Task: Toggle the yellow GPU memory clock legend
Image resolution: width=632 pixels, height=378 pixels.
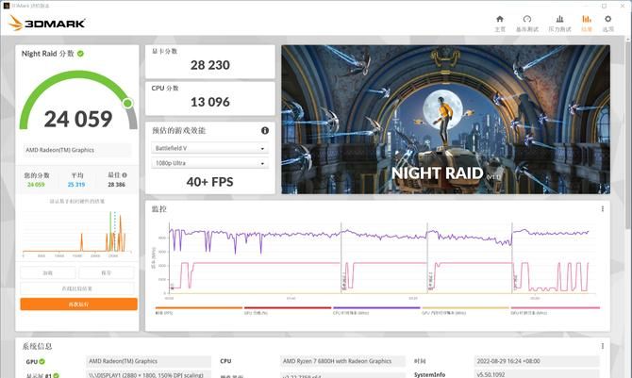Action: coord(465,310)
